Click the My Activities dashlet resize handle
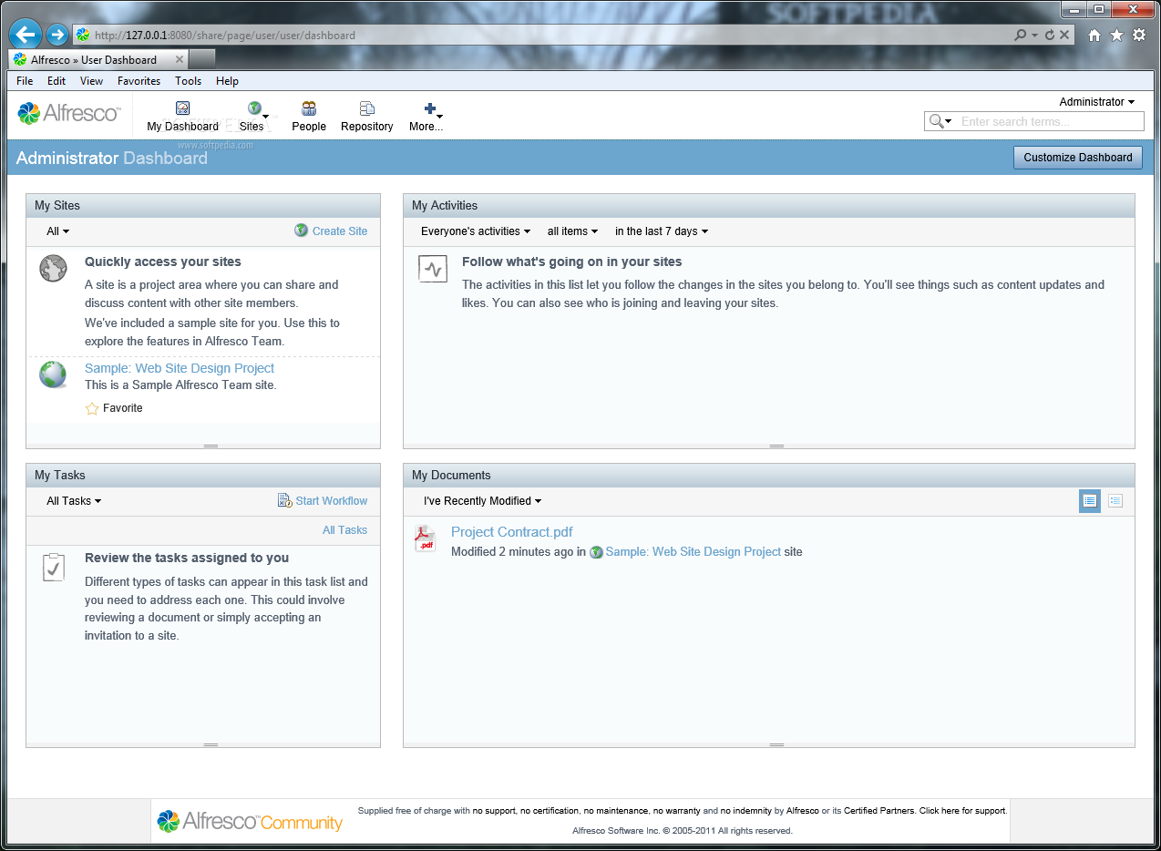Screen dimensions: 1161x851 tap(776, 446)
